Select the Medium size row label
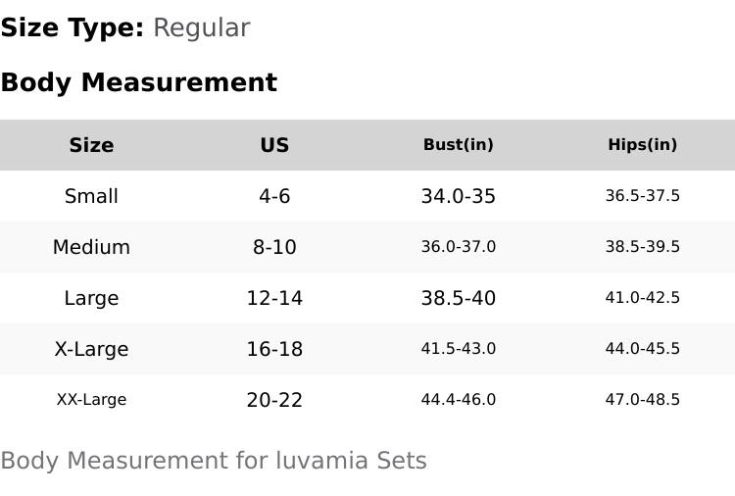 [91, 247]
